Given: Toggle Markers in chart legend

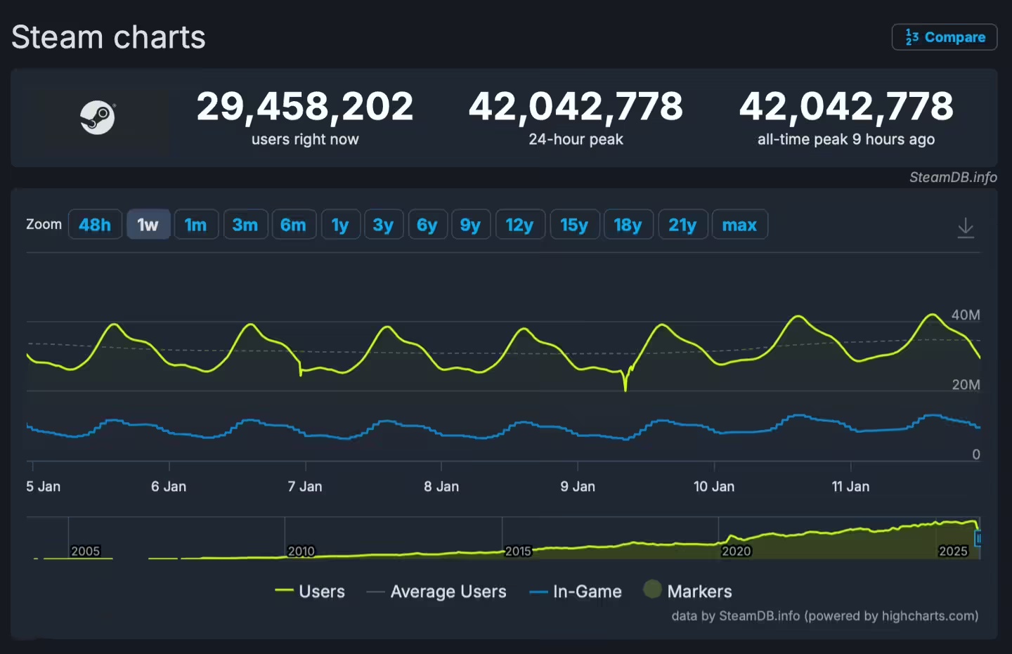Looking at the screenshot, I should pos(688,591).
